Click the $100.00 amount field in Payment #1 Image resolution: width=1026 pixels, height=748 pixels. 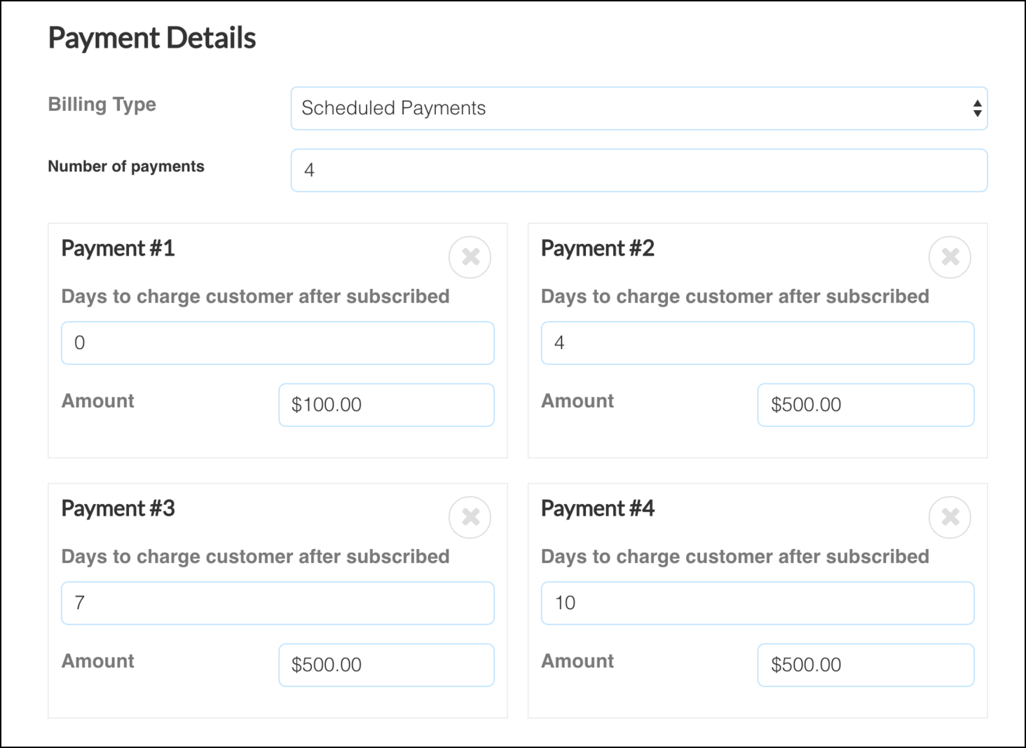coord(386,404)
